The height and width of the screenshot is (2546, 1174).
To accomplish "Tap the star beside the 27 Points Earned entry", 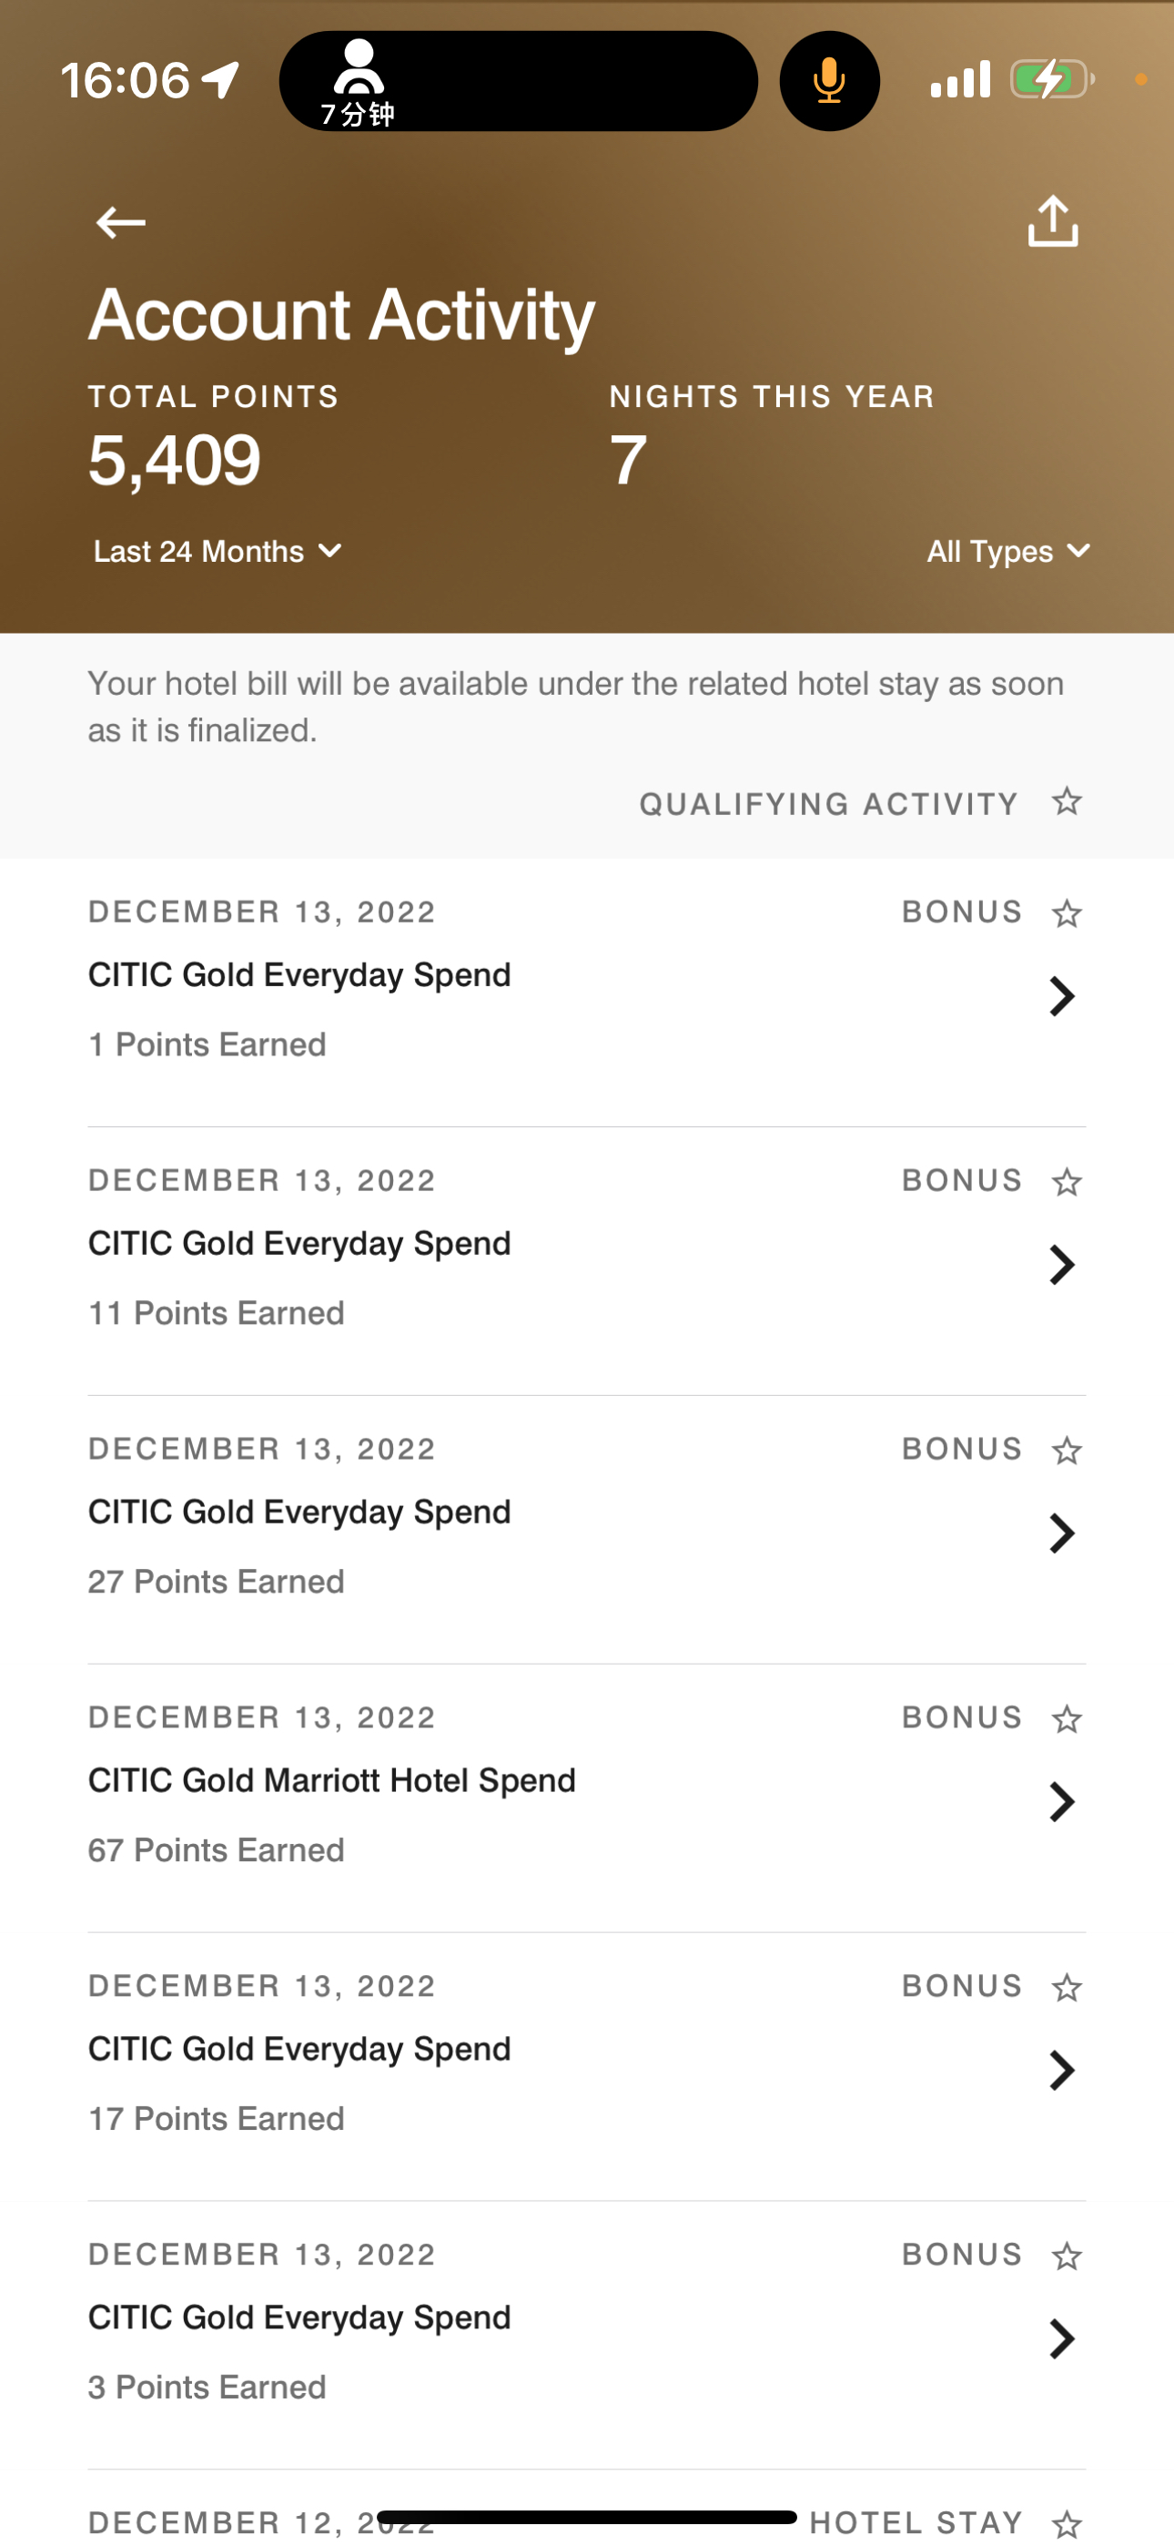I will coord(1067,1450).
